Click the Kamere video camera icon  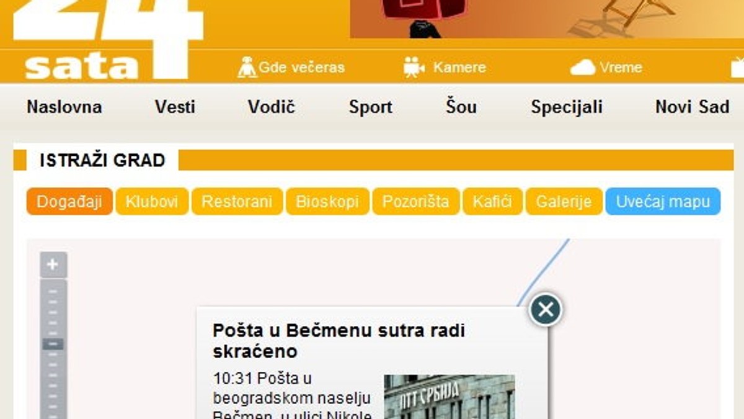pos(414,67)
